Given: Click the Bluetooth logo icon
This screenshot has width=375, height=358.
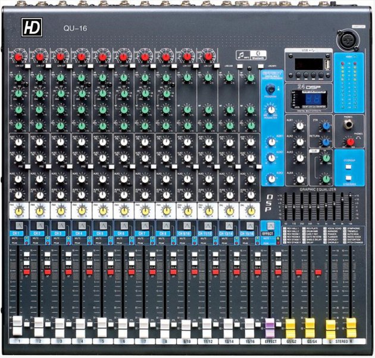Looking at the screenshot, I should tap(258, 54).
